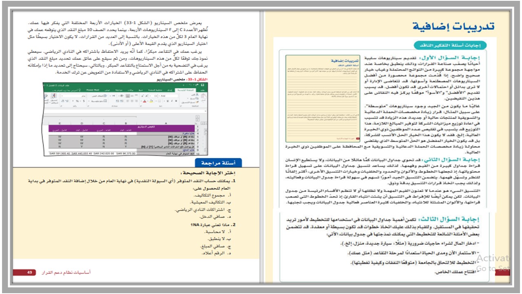Open the Arial font name box

tap(168, 96)
